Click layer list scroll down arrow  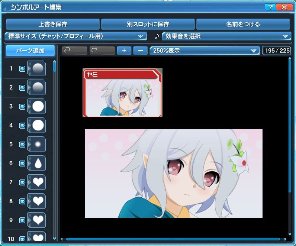tap(54, 239)
